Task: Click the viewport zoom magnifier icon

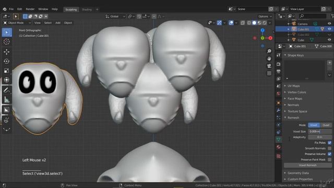Action: point(269,51)
